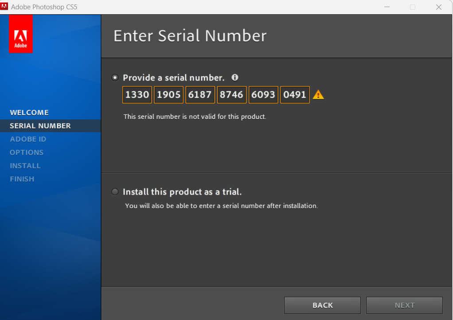Go to the WELCOME step in sidebar

[x=29, y=113]
